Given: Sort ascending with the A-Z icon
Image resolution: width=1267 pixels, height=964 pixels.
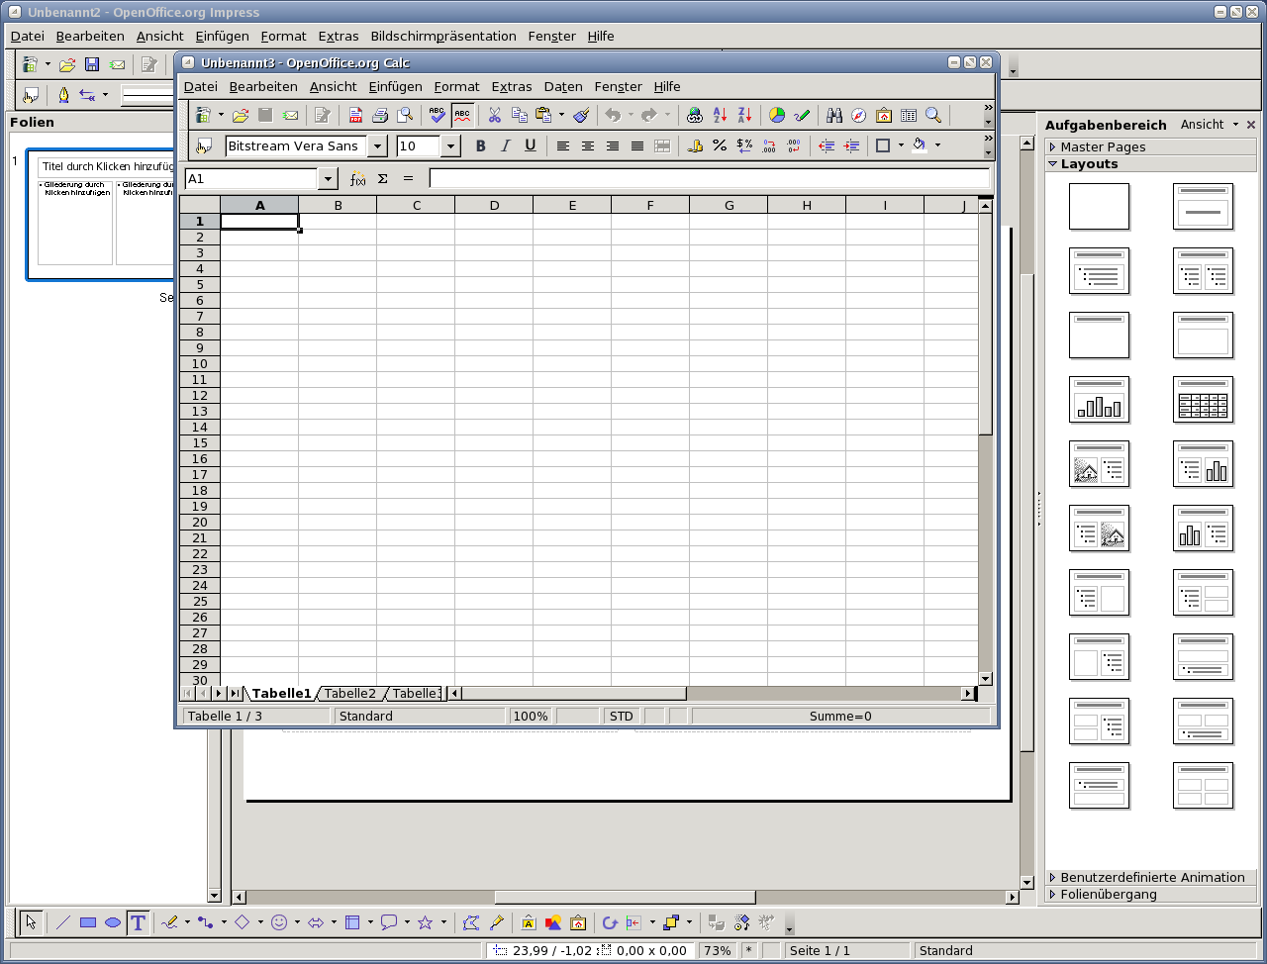Looking at the screenshot, I should point(720,115).
